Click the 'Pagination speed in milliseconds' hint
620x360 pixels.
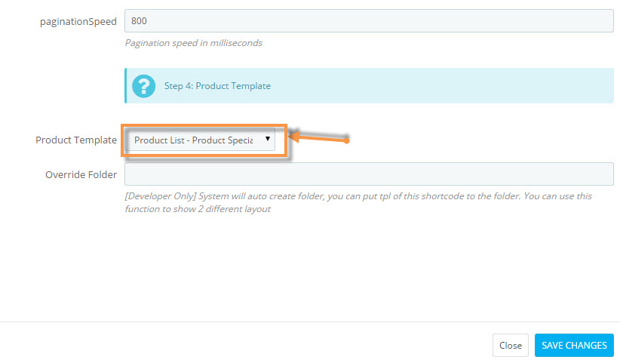194,43
